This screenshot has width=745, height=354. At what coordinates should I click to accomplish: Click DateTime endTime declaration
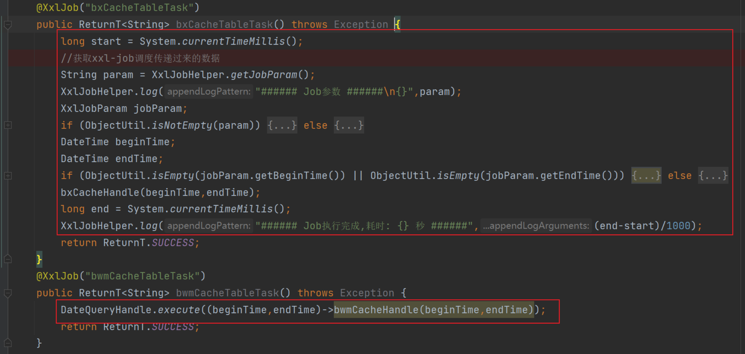(112, 159)
